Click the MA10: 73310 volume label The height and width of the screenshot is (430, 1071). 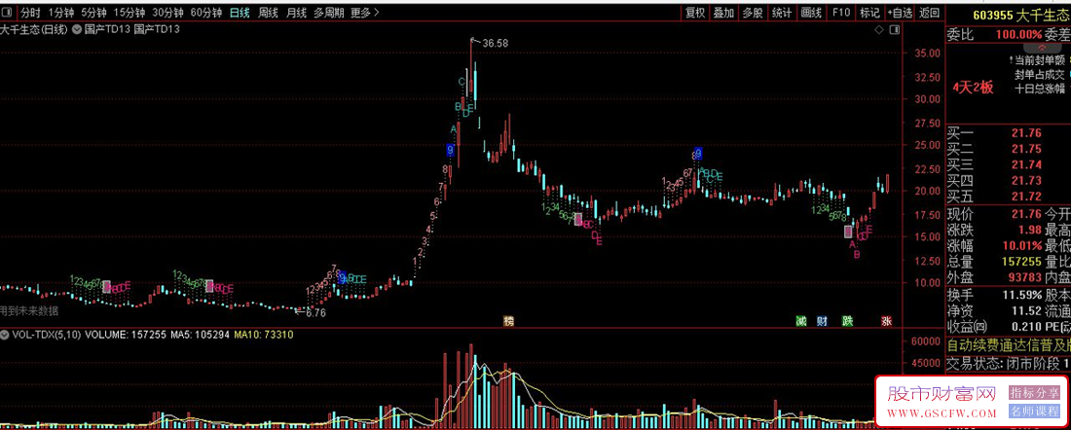(x=264, y=335)
